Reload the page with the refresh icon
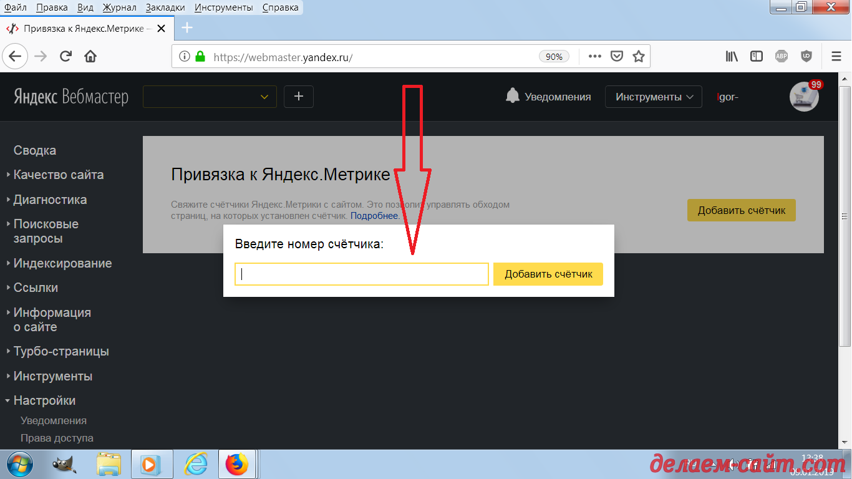 coord(65,56)
